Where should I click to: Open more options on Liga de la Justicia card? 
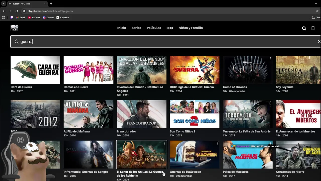click(x=217, y=59)
